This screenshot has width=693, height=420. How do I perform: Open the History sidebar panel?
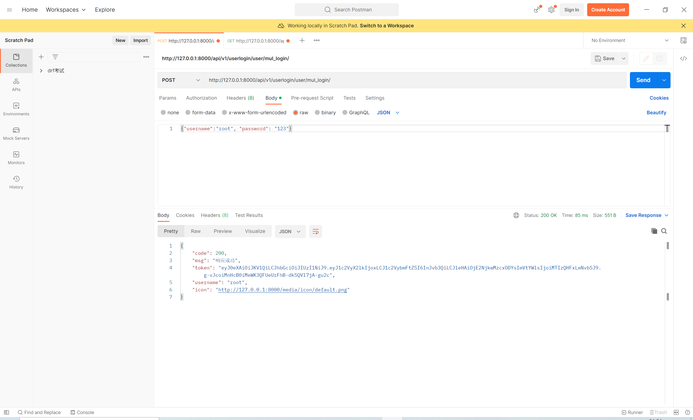tap(16, 182)
